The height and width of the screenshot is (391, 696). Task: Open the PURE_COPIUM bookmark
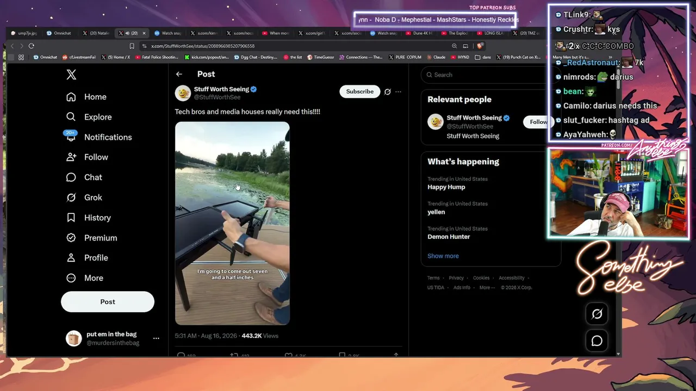[405, 57]
